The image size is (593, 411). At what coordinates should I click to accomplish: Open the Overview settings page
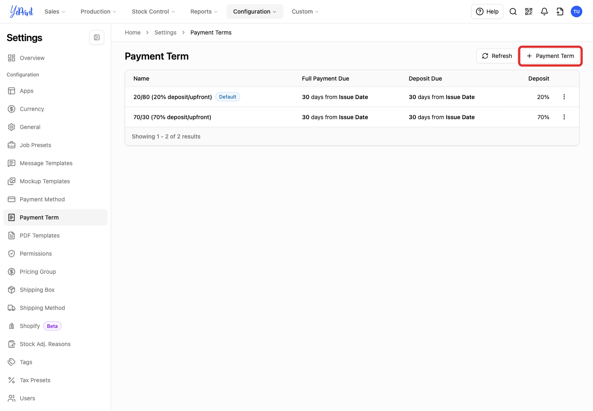(55, 58)
